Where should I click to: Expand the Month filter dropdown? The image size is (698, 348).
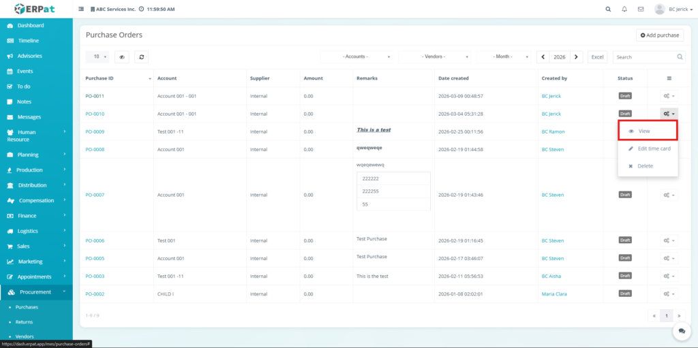504,57
